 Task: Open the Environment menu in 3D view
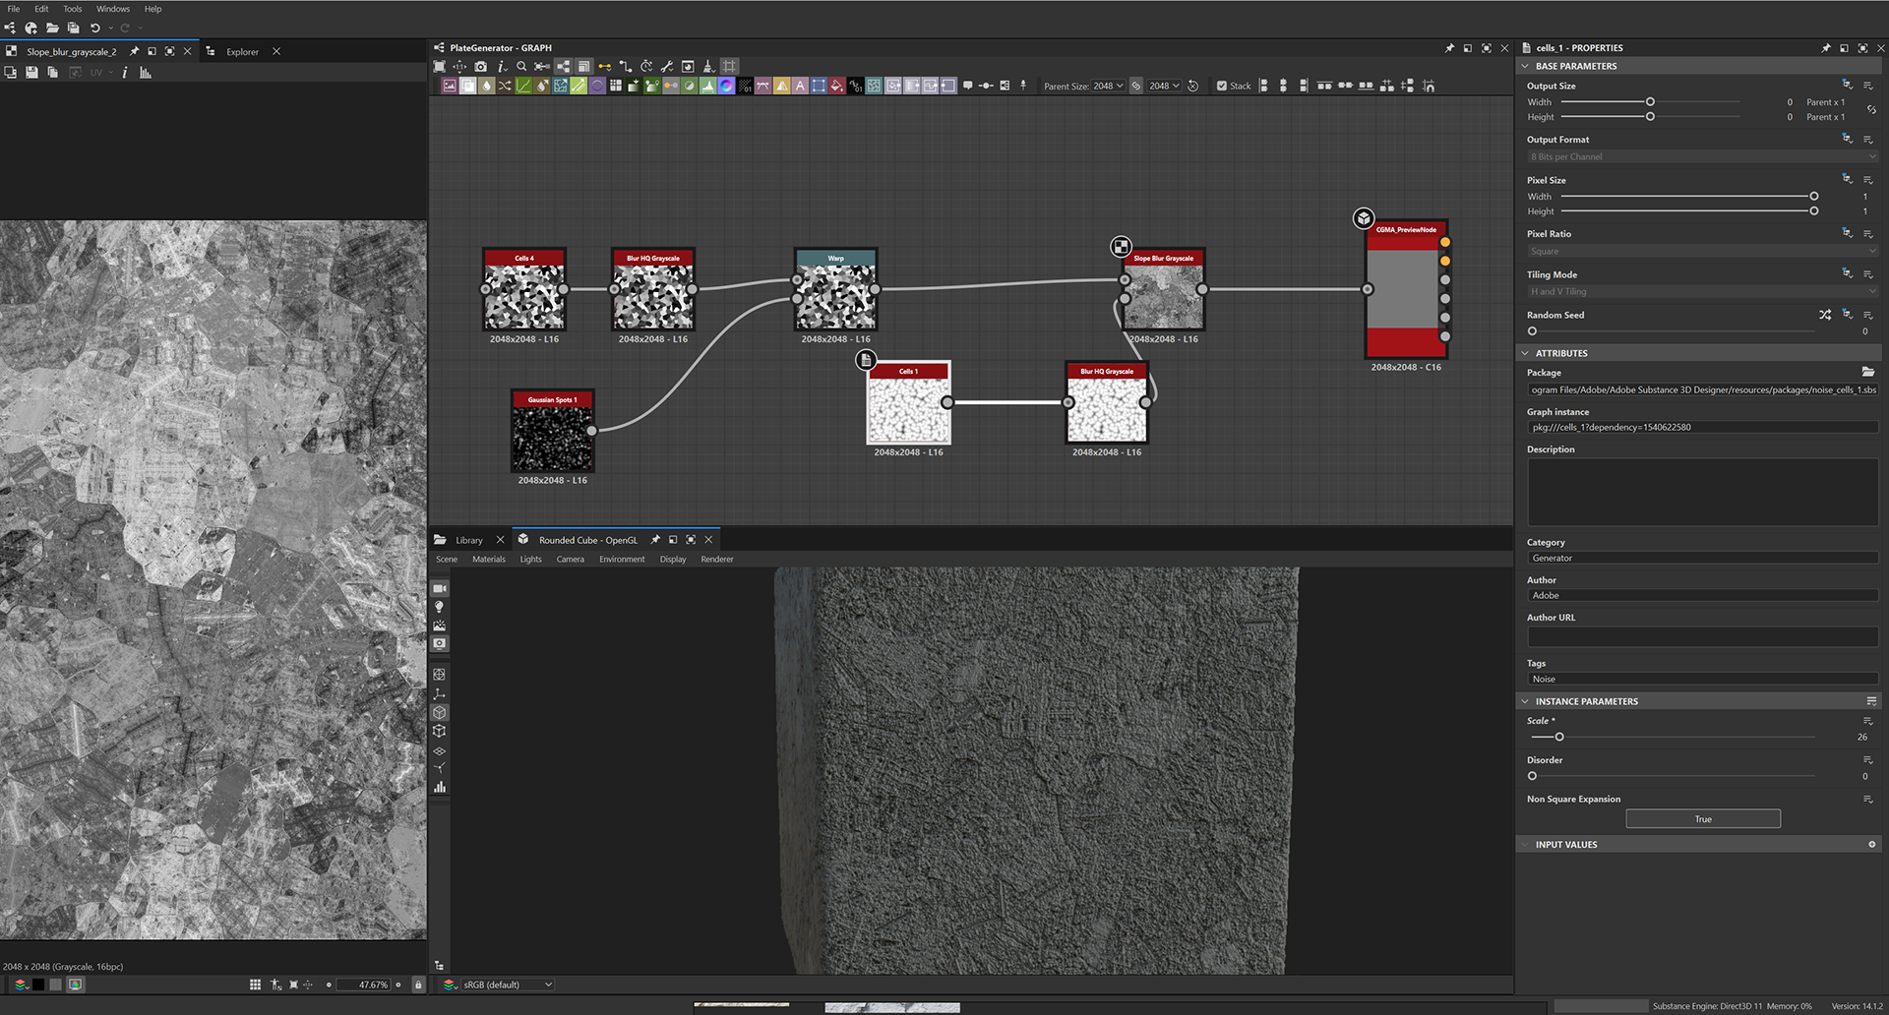click(622, 560)
